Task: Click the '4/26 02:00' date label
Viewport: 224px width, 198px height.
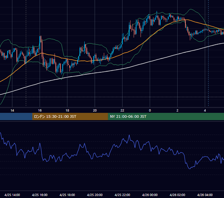Action: point(178,195)
